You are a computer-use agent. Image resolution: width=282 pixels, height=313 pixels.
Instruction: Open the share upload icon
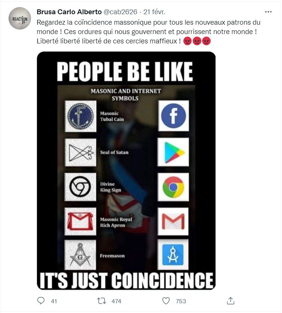230,300
